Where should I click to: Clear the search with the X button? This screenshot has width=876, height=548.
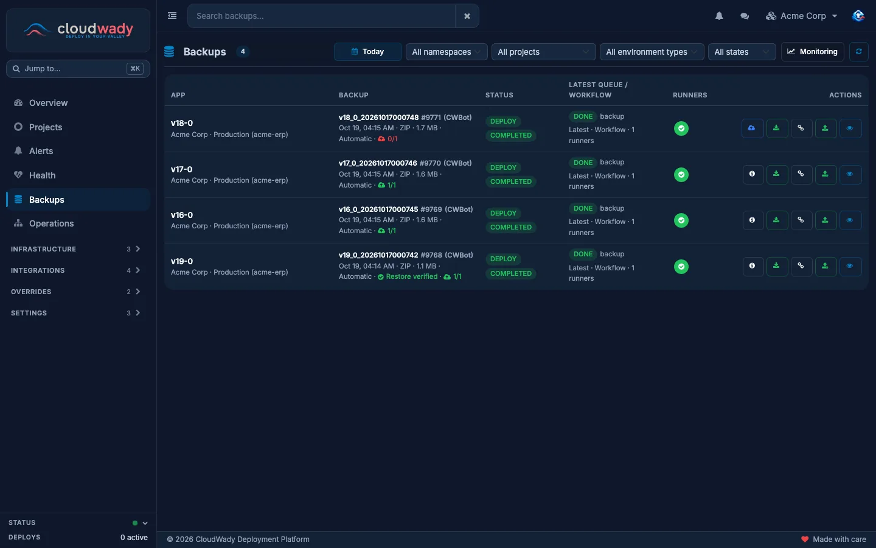pos(467,16)
